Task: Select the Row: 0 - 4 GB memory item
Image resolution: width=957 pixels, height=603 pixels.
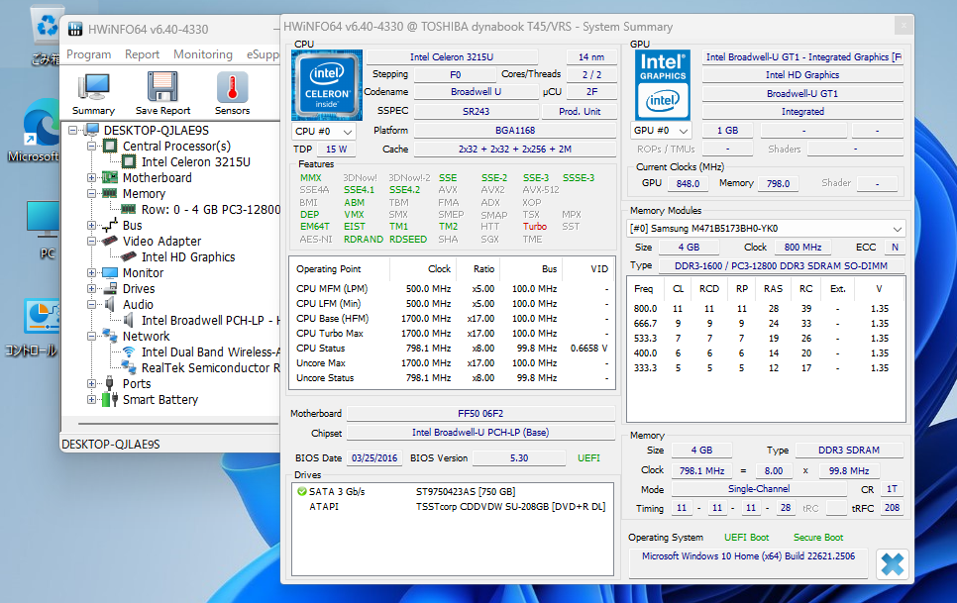Action: click(211, 209)
